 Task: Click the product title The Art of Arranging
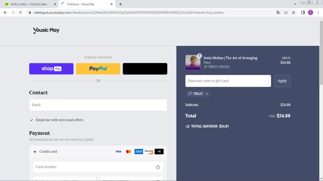click(x=231, y=58)
